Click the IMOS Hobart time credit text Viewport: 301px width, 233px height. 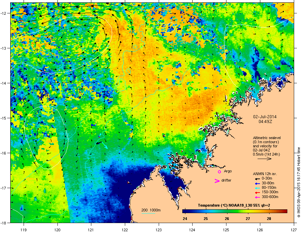point(299,182)
